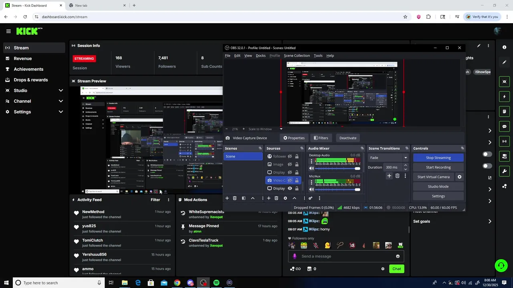Expand the Channel section in sidebar

click(x=61, y=101)
